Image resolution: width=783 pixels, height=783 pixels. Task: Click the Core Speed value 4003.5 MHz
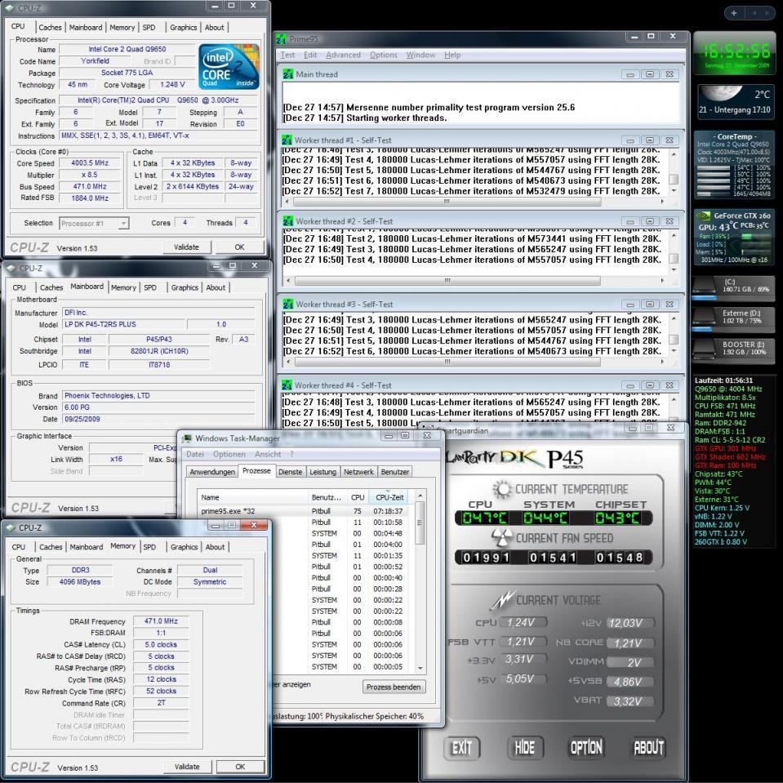[89, 162]
